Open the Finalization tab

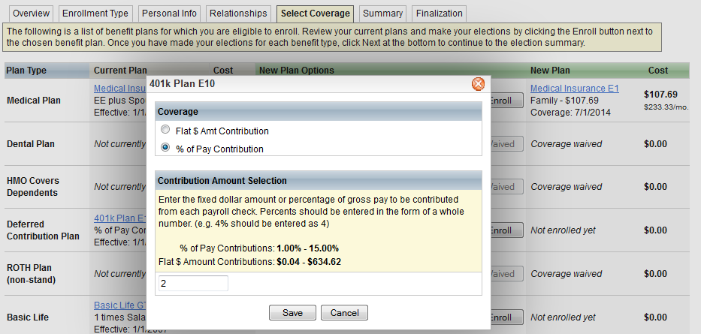439,14
